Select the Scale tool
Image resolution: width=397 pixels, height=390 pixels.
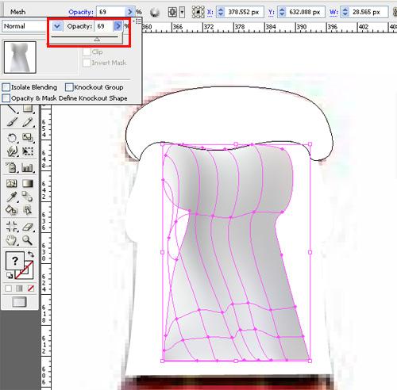[28, 138]
